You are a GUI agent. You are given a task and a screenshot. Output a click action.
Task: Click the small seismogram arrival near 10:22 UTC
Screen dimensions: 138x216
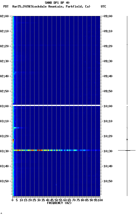tap(127, 140)
